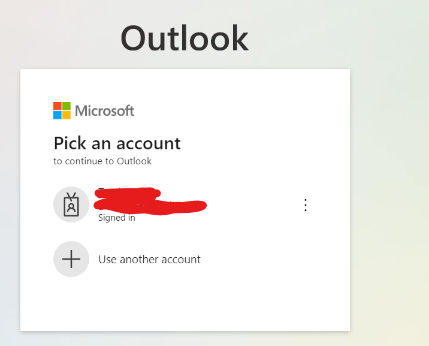
Task: Click the plus icon to add account
Action: 71,259
